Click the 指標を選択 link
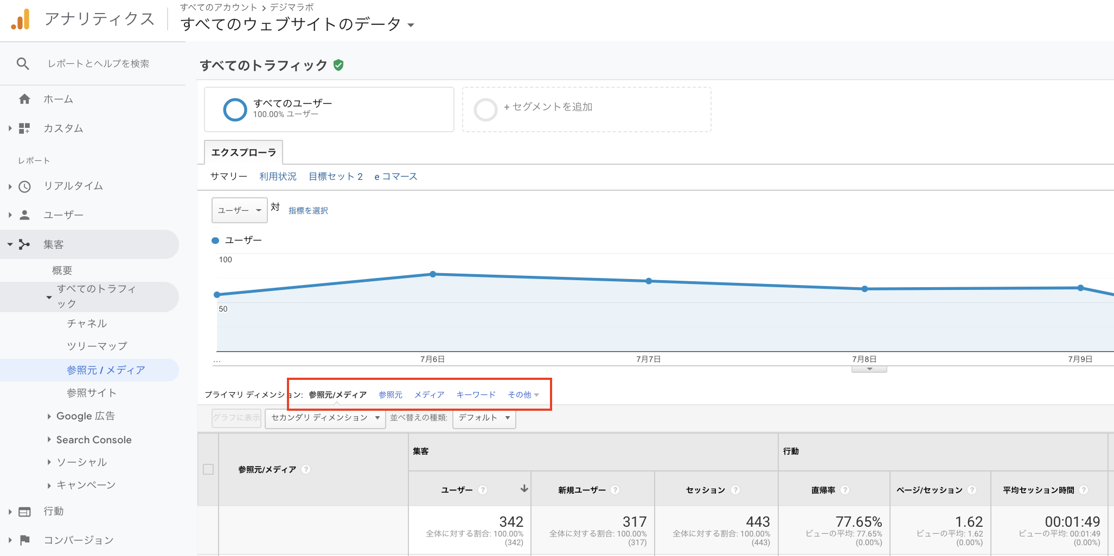Screen dimensions: 1114x556 tap(308, 211)
